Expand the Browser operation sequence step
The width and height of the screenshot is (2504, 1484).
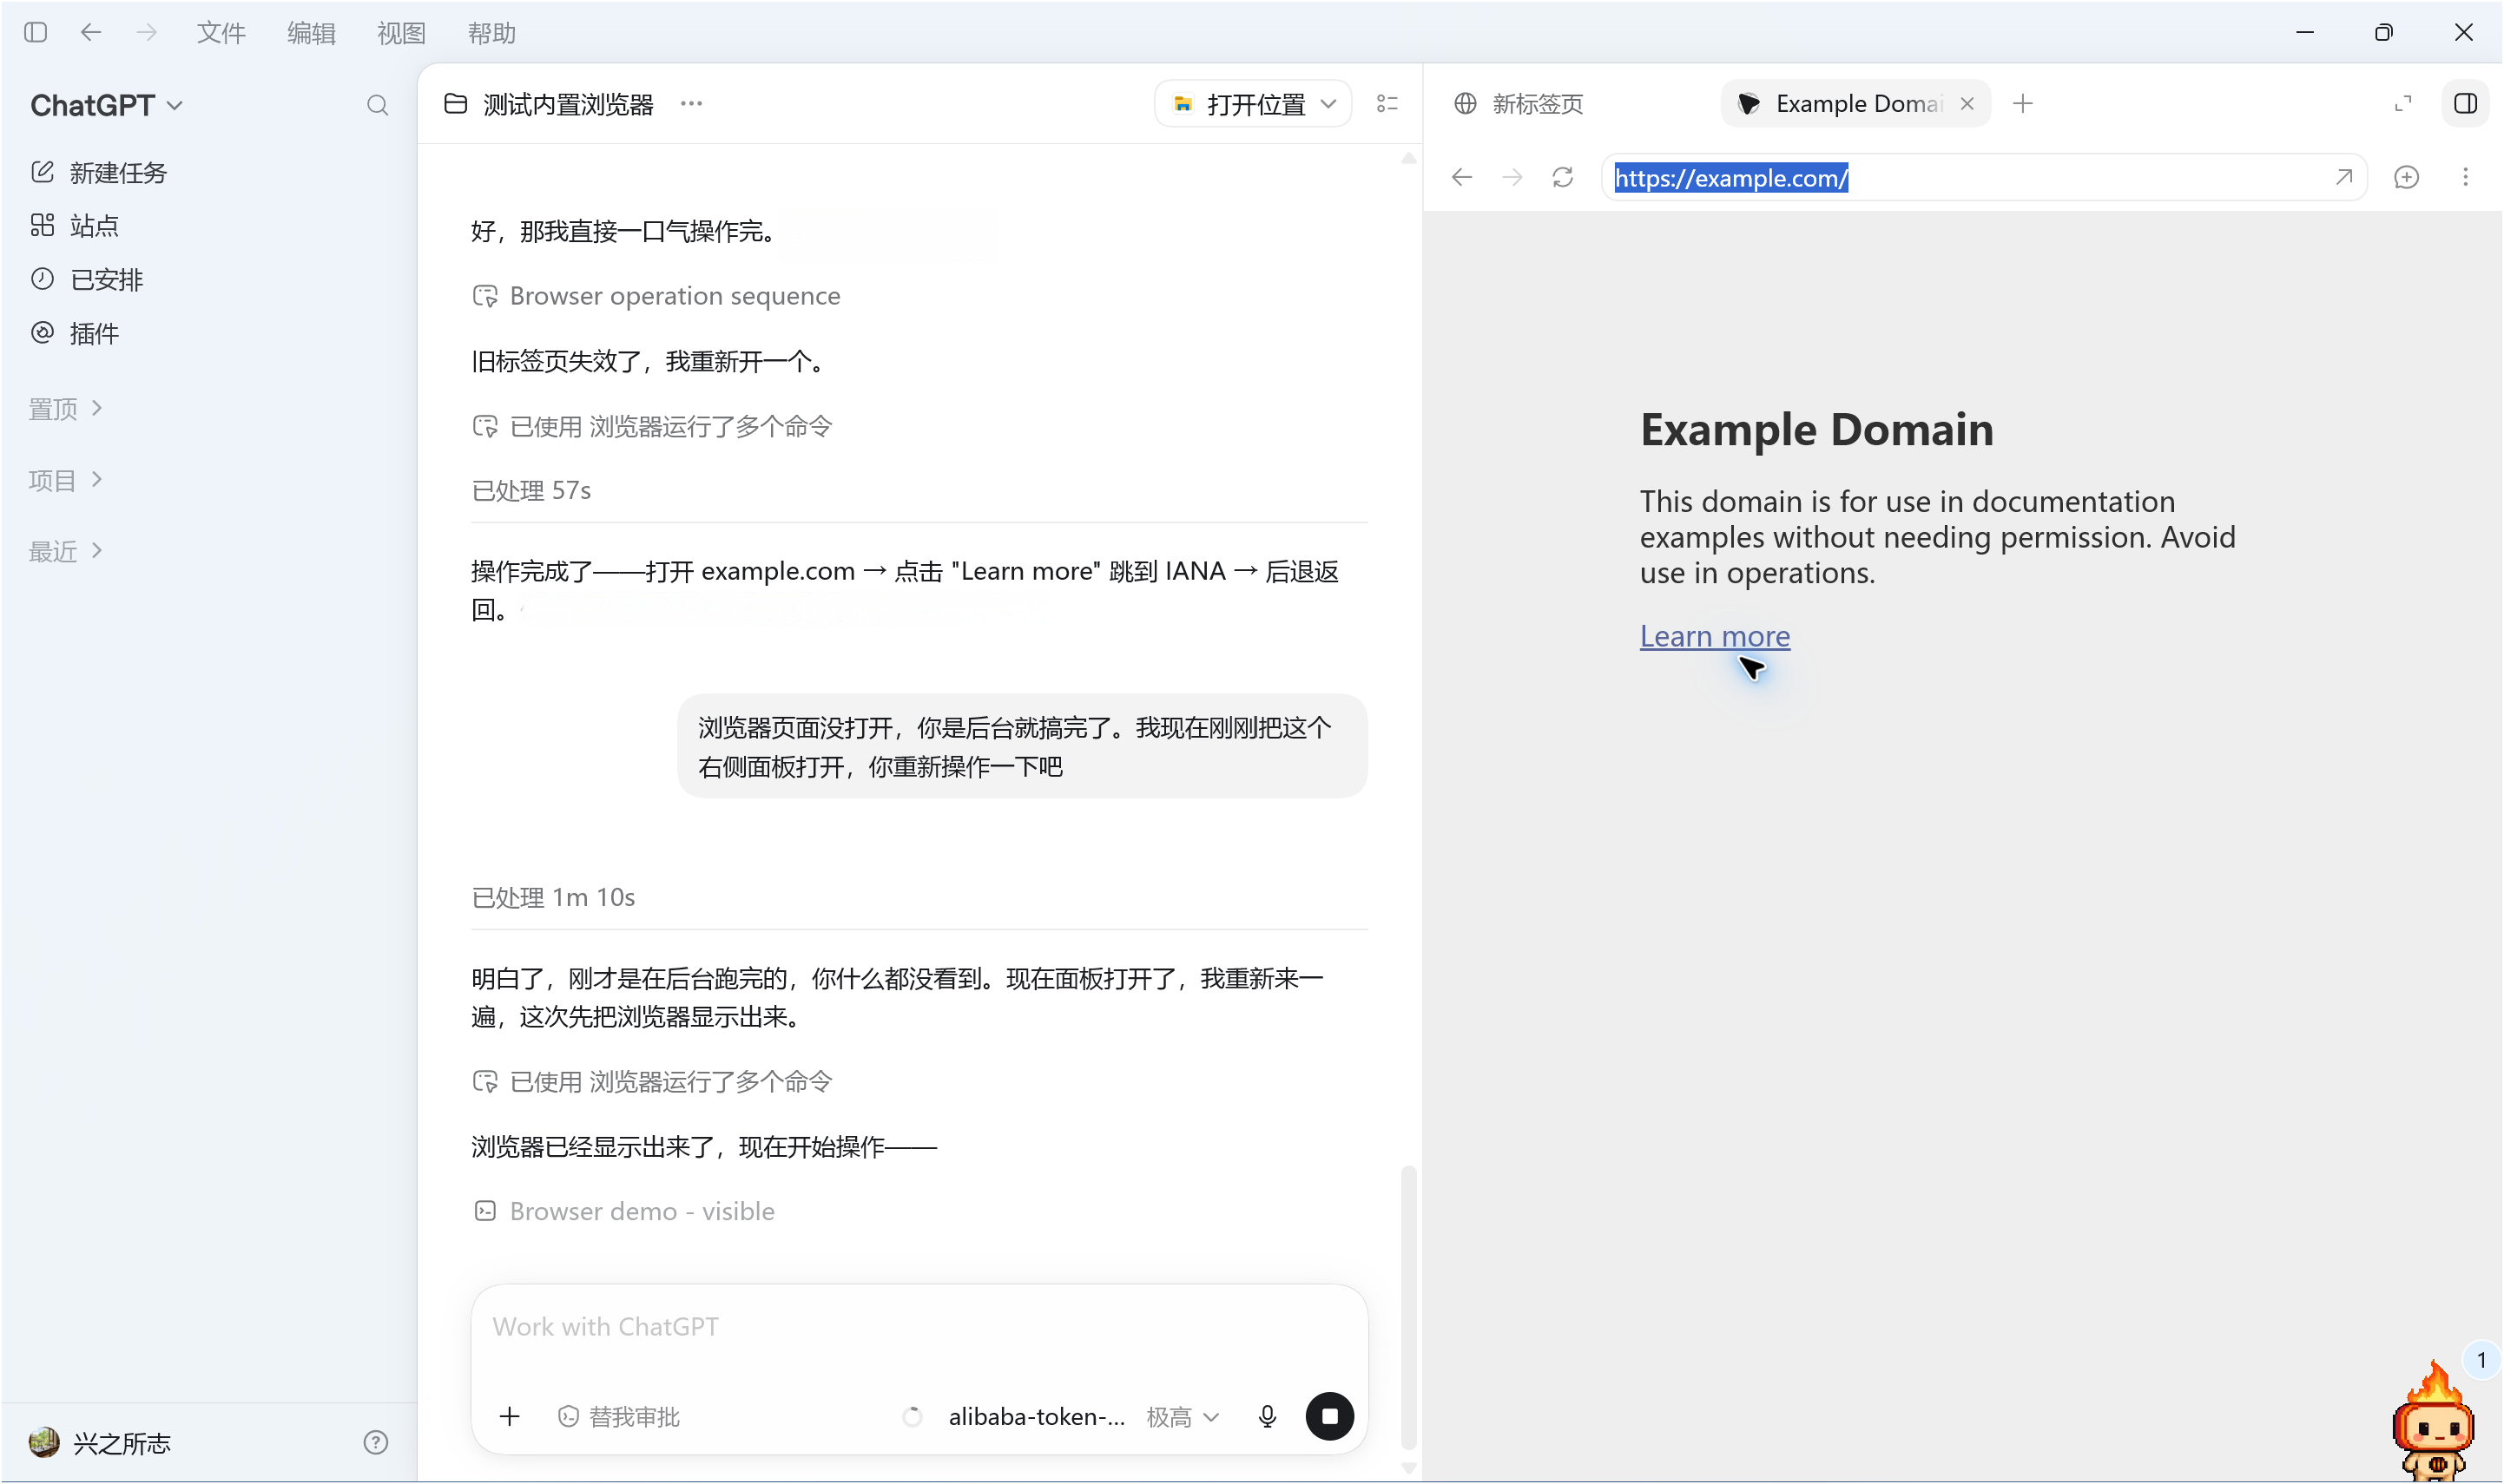click(x=656, y=296)
